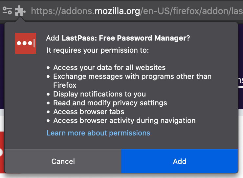Viewport: 243px width, 178px height.
Task: Open Learn more about permissions link
Action: pos(98,133)
